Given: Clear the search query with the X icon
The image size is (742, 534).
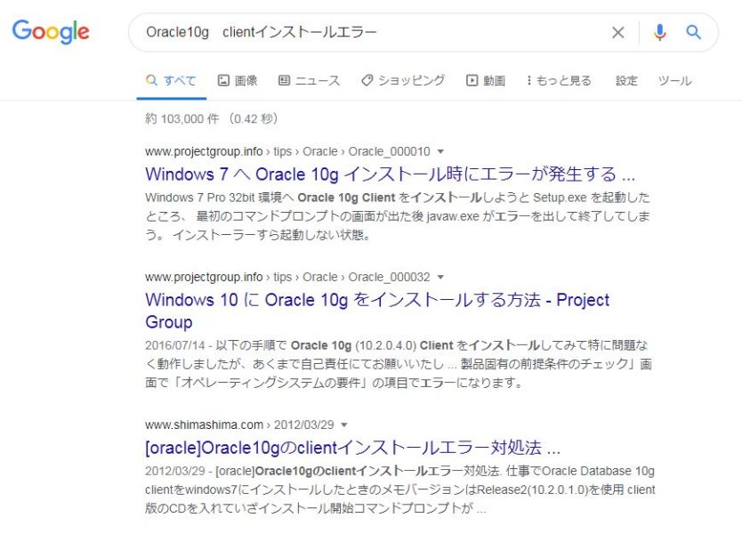Looking at the screenshot, I should [x=618, y=33].
